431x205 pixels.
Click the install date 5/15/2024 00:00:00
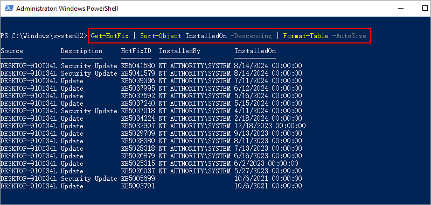tap(268, 104)
